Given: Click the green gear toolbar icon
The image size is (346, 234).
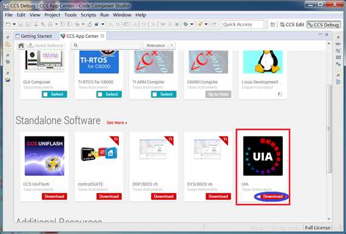Looking at the screenshot, I should click(186, 24).
